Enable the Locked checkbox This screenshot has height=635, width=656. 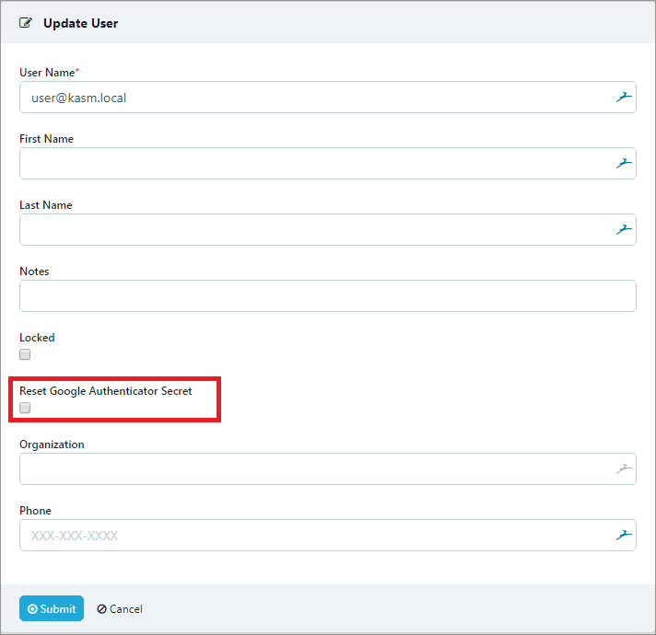pyautogui.click(x=26, y=354)
